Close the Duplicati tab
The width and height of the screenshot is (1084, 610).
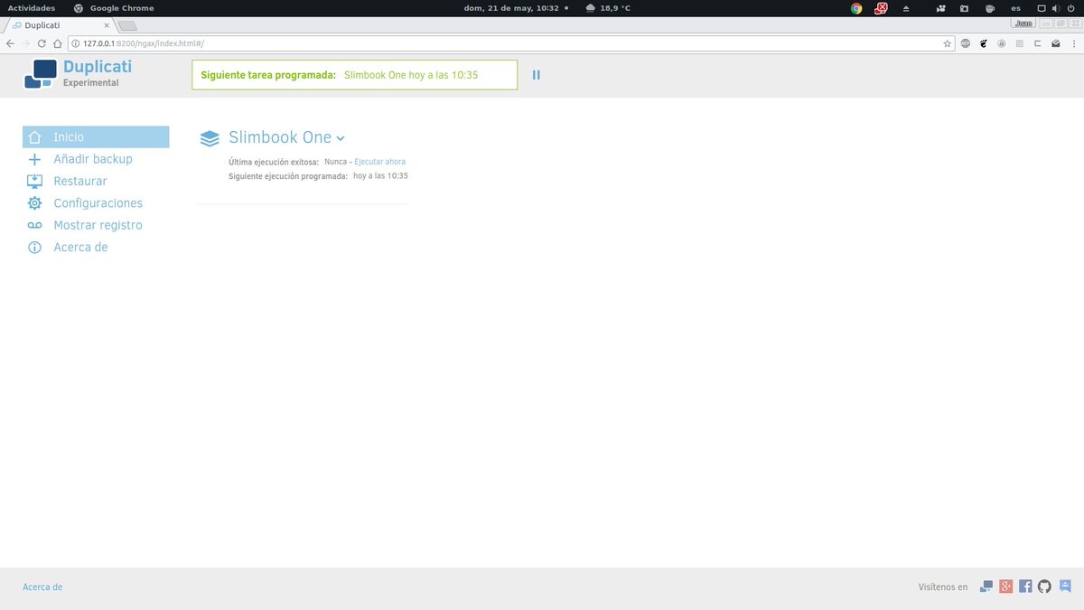coord(107,25)
